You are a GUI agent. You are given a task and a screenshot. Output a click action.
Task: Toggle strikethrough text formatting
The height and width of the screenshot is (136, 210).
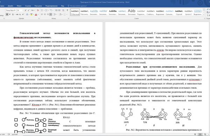tap(17, 14)
